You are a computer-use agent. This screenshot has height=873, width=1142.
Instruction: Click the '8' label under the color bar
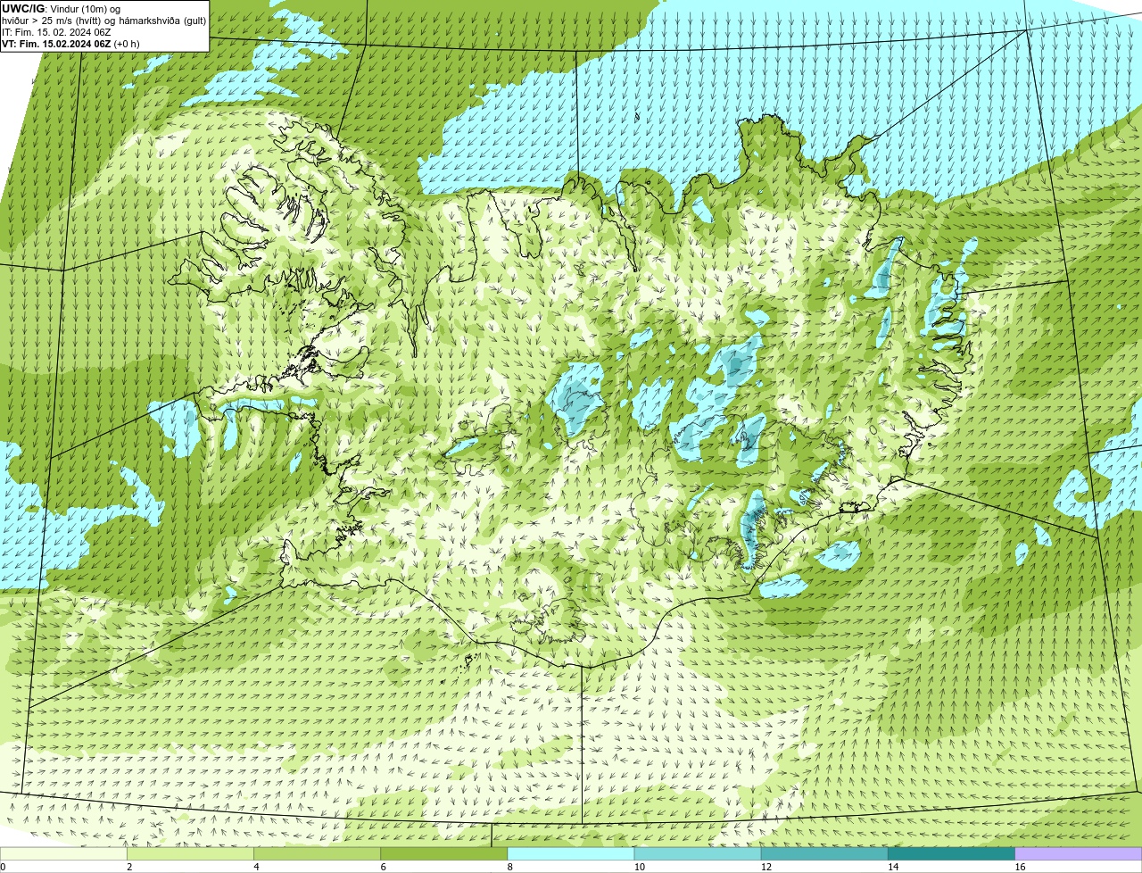(x=509, y=867)
